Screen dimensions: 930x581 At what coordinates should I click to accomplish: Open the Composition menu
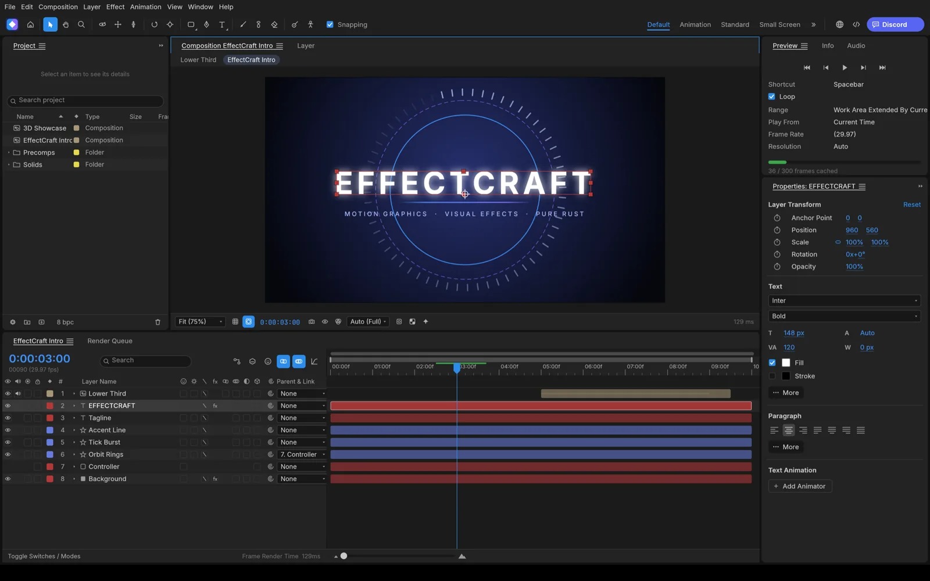click(58, 7)
